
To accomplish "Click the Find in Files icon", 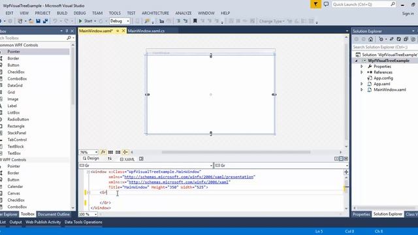I will [x=147, y=21].
